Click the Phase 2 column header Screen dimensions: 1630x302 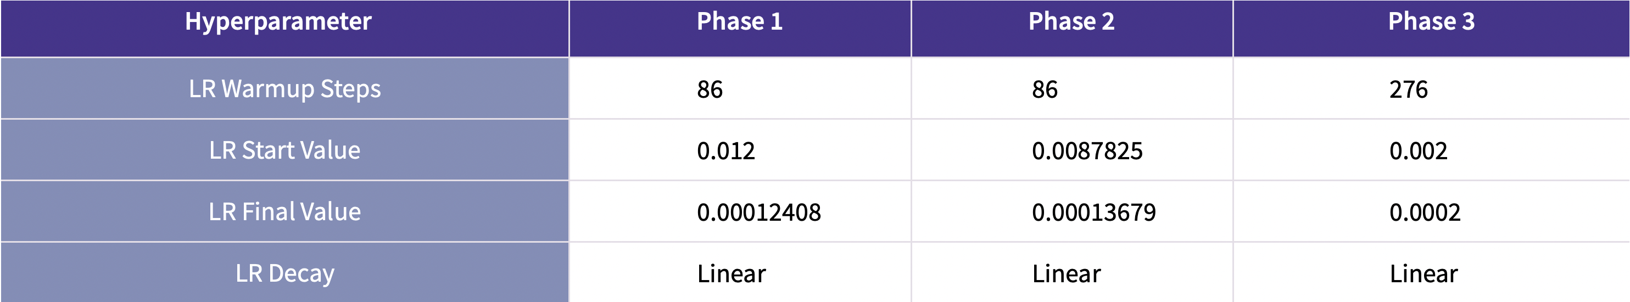1070,22
